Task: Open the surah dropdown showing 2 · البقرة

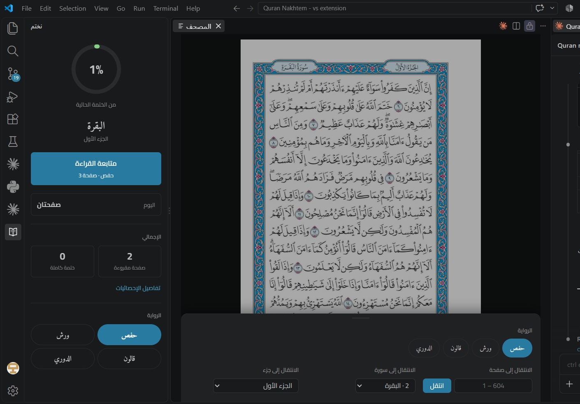Action: click(385, 385)
